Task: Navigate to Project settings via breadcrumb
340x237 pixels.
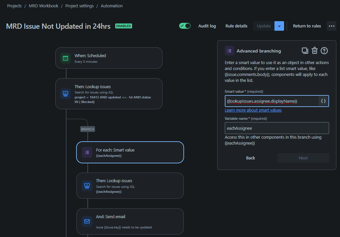Action: 79,5
